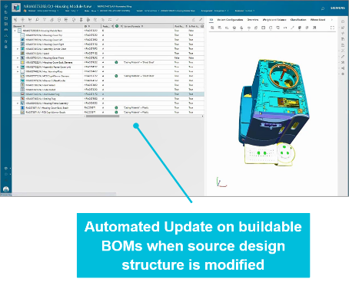Open the Where Used tab
349x282 pixels.
pos(317,20)
